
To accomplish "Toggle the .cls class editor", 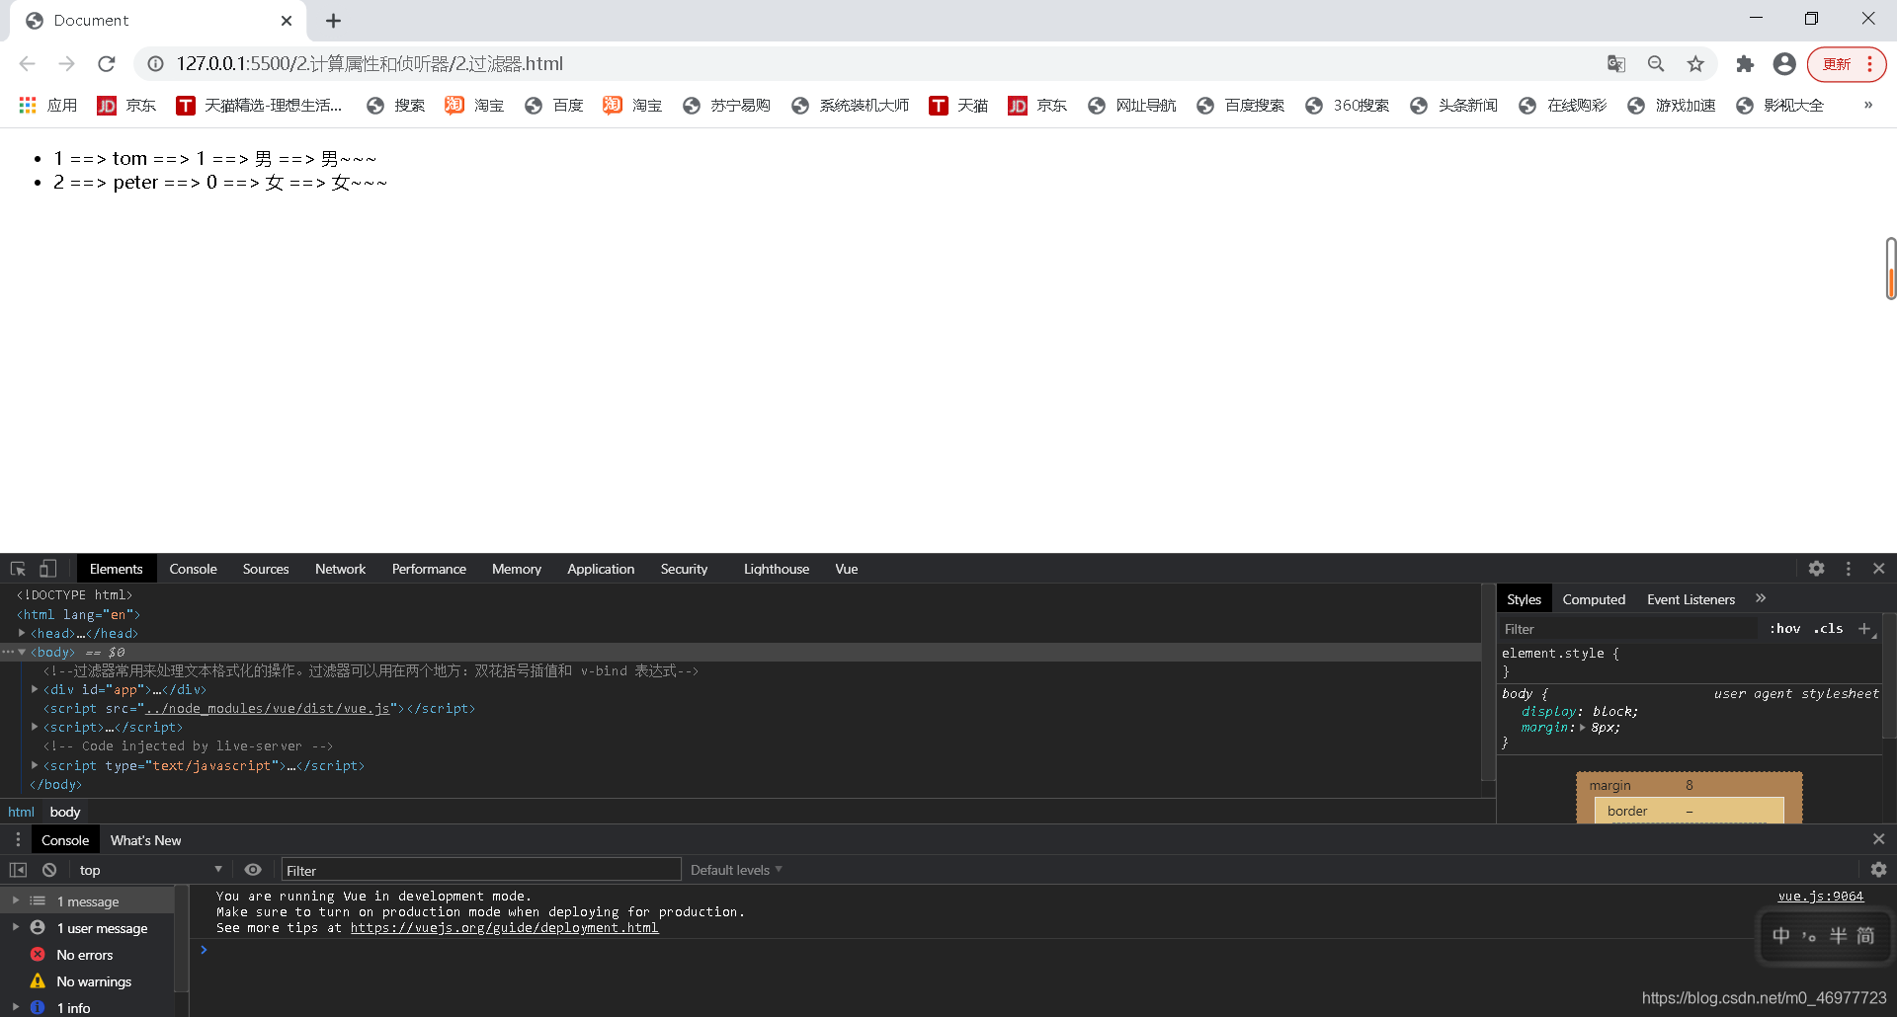I will click(1829, 629).
